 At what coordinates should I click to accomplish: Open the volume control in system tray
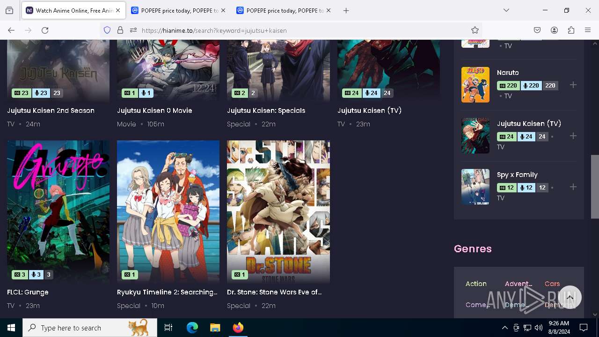(539, 328)
